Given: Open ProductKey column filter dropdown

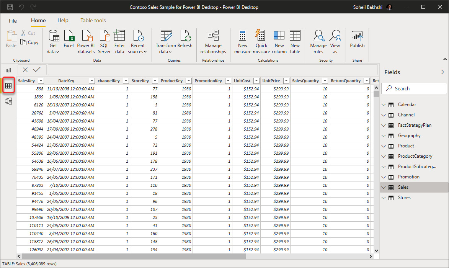Looking at the screenshot, I should 189,81.
